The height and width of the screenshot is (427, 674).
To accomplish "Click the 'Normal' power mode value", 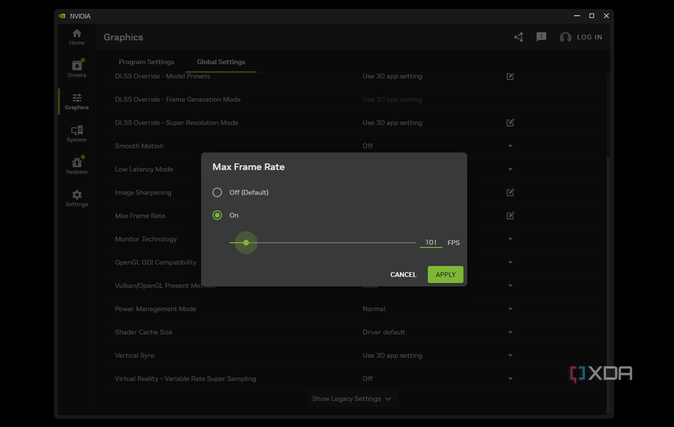I will click(373, 309).
